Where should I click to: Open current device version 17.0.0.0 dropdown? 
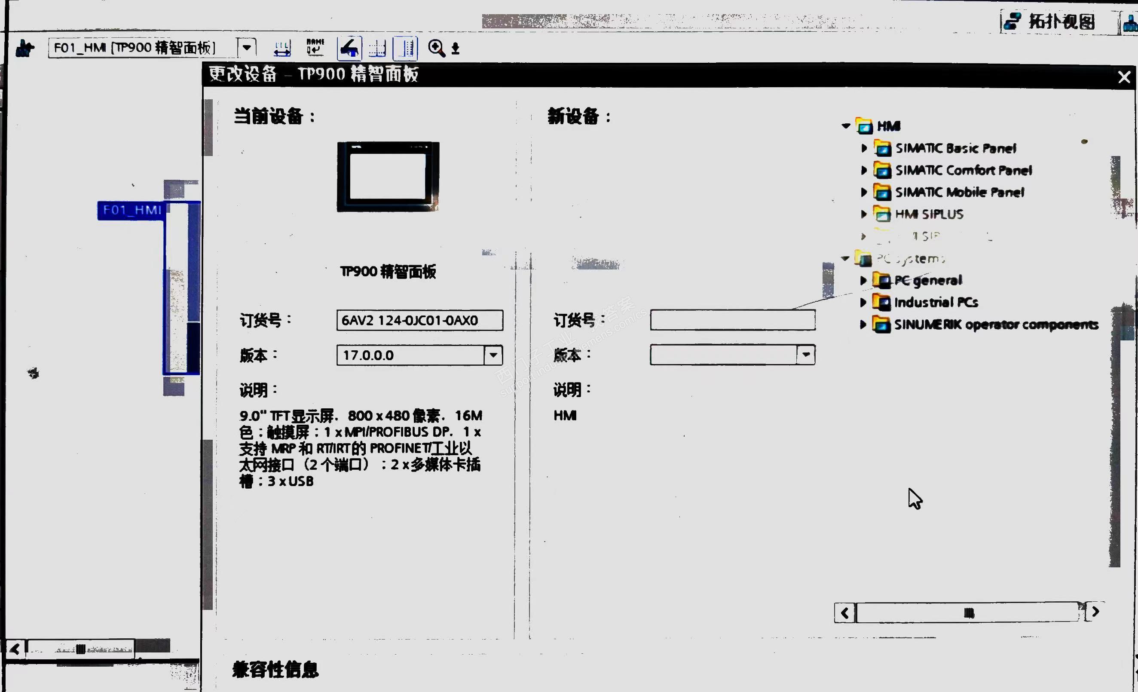[493, 355]
